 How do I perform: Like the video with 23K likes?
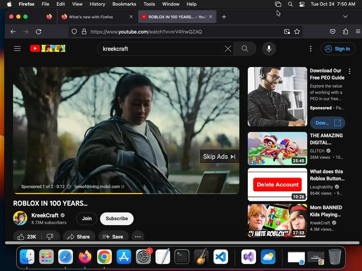click(27, 237)
